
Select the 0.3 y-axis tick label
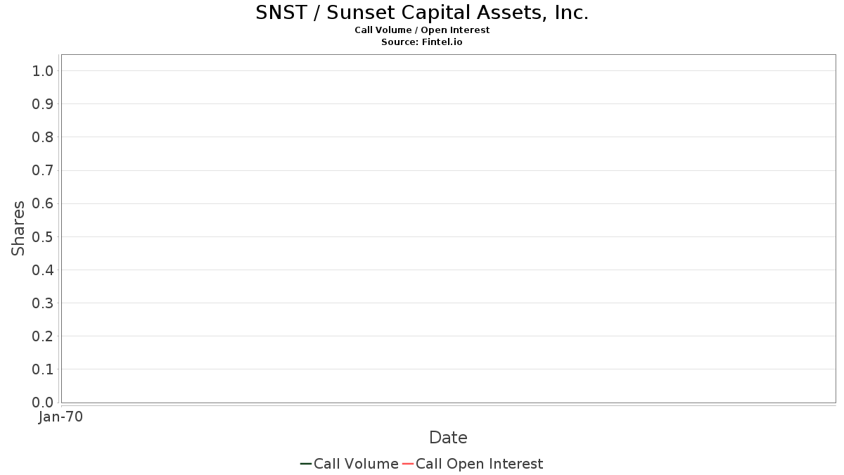click(x=43, y=303)
